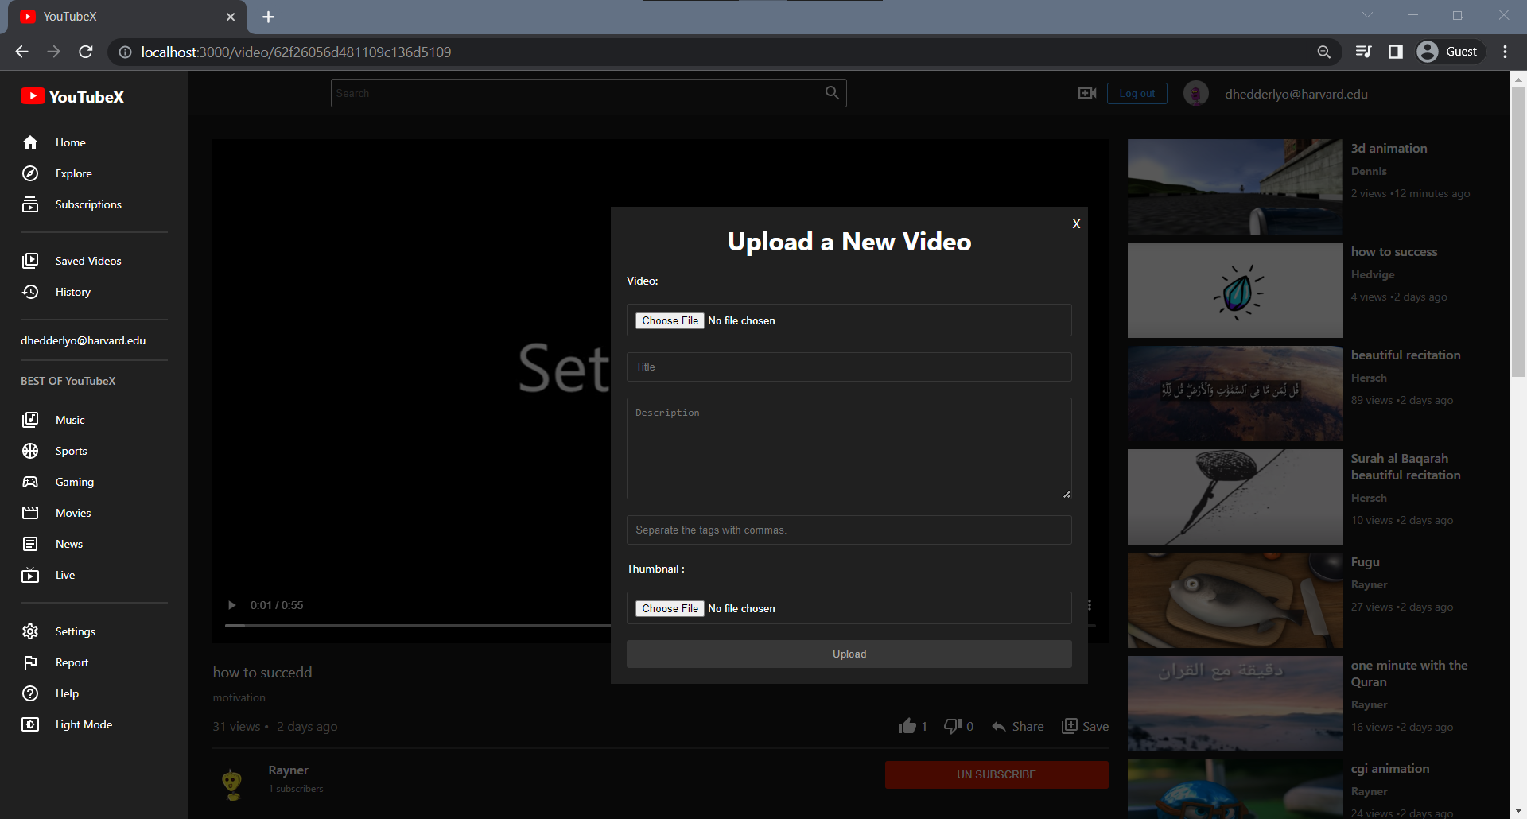The image size is (1527, 819).
Task: Open Home from the sidebar
Action: tap(70, 142)
